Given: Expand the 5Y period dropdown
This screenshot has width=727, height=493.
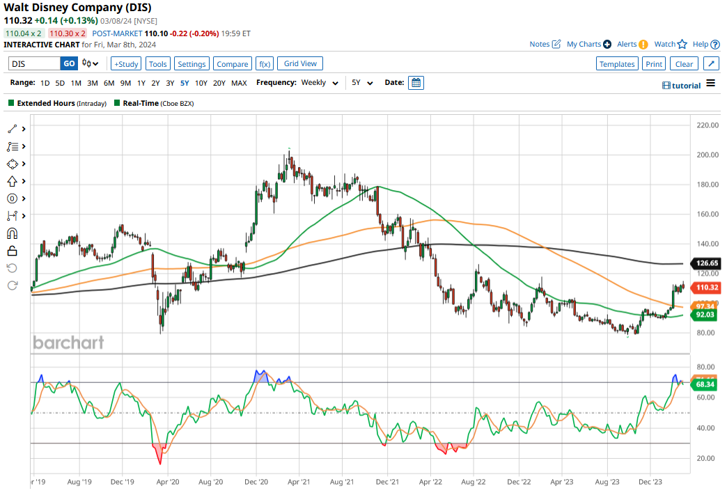Looking at the screenshot, I should (x=362, y=83).
